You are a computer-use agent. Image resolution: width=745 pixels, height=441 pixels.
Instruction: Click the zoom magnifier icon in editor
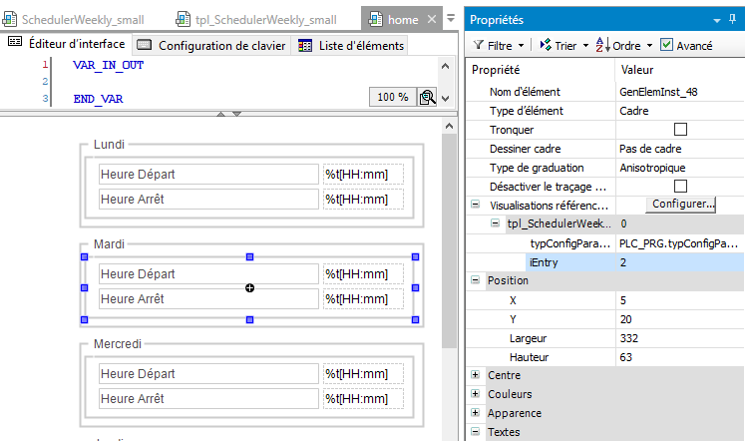pos(427,97)
